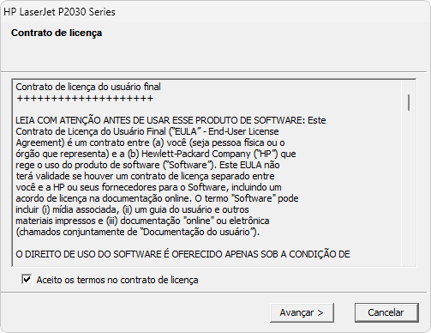
Task: Click the words "Hewlett-Packard Company" in the text
Action: [x=196, y=154]
